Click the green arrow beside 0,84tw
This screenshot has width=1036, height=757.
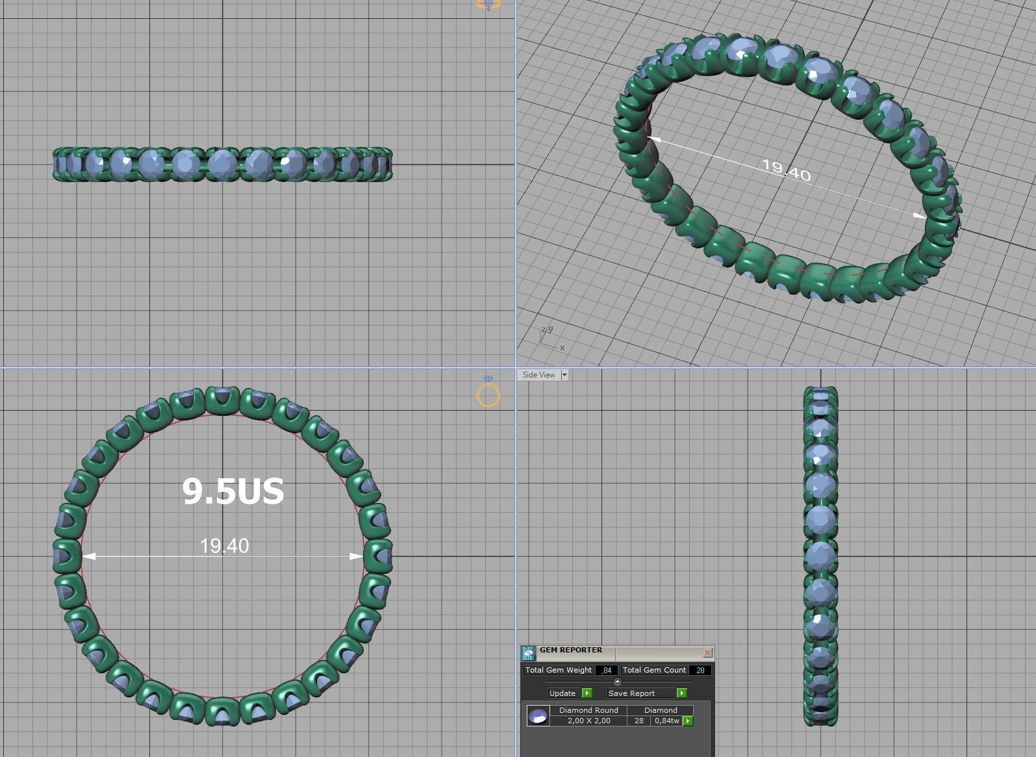(688, 721)
